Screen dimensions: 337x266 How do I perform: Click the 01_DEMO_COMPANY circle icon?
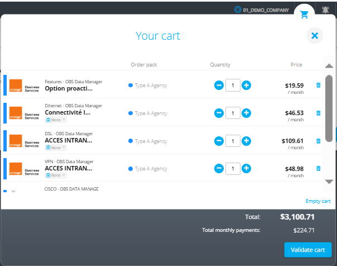pos(238,9)
